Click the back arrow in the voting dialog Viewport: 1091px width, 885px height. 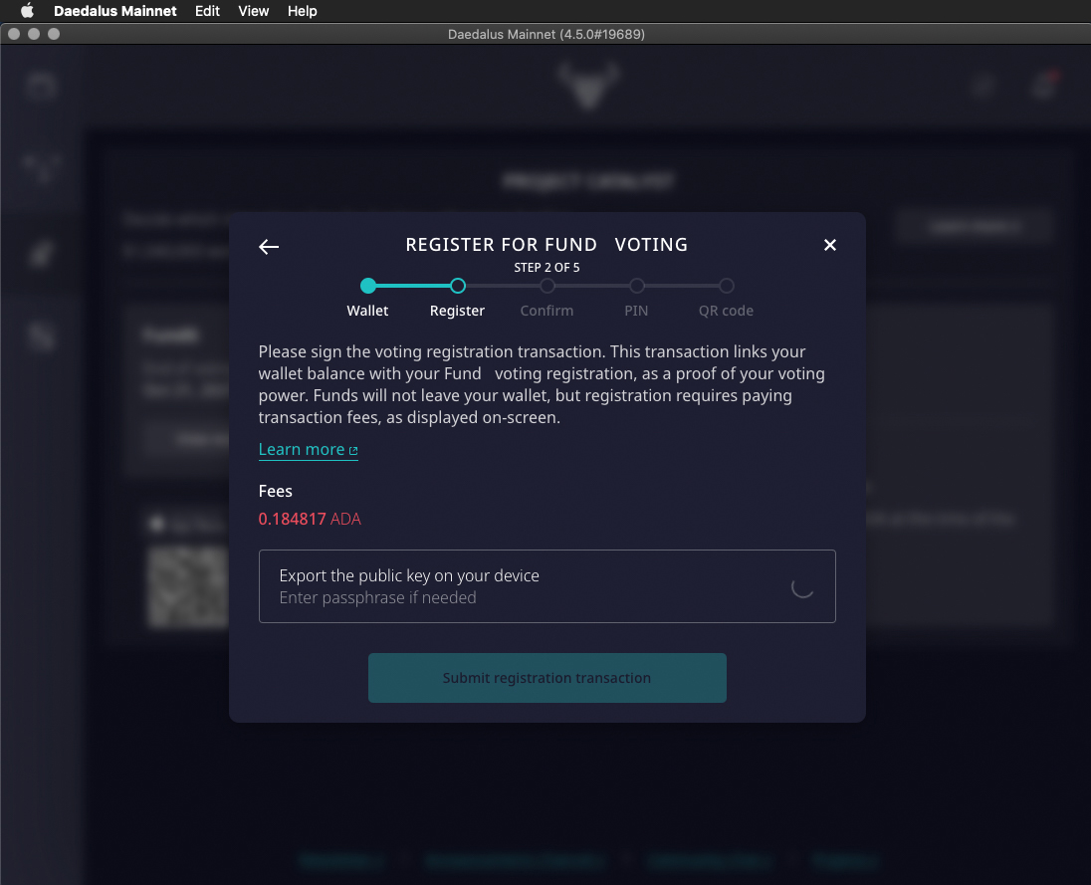(x=269, y=247)
